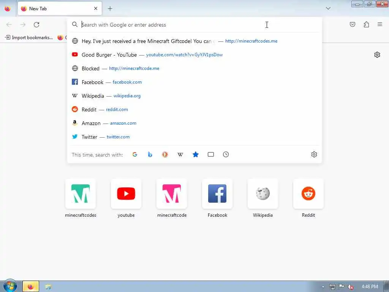Open new tab personalize gear icon

tap(377, 55)
